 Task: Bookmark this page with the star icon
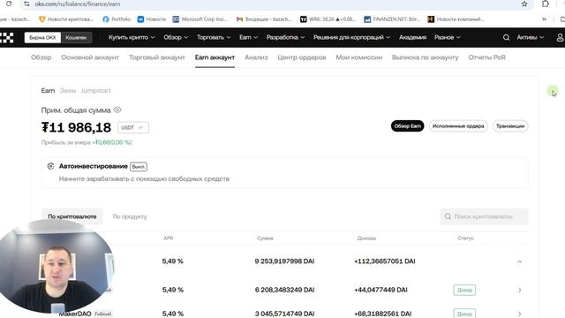coord(524,4)
